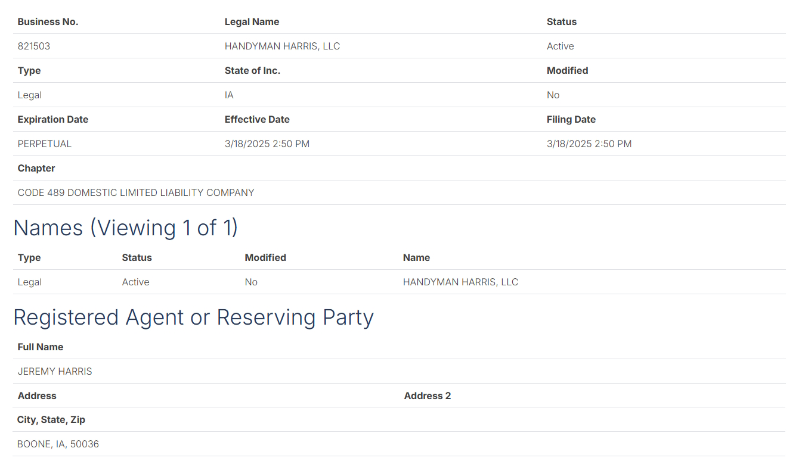802x467 pixels.
Task: Click the registered agent name JEREMY HARRIS
Action: pos(55,371)
